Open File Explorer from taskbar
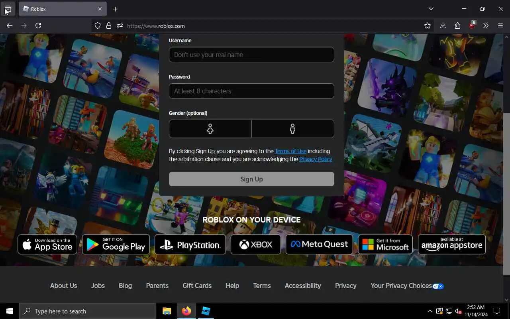510x319 pixels. point(167,311)
